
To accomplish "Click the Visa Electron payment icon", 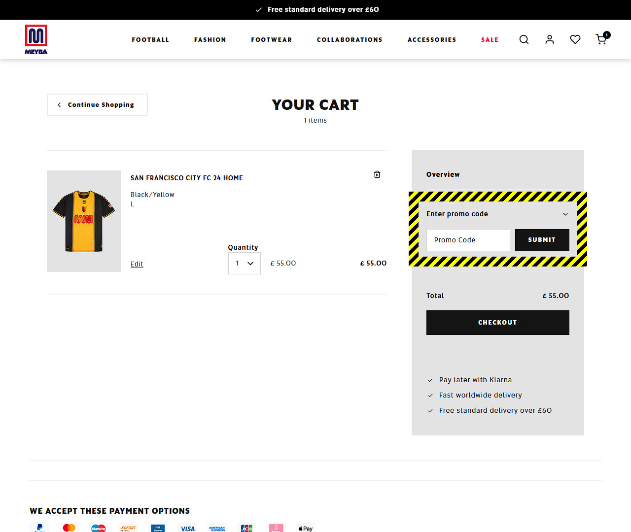I will [158, 528].
